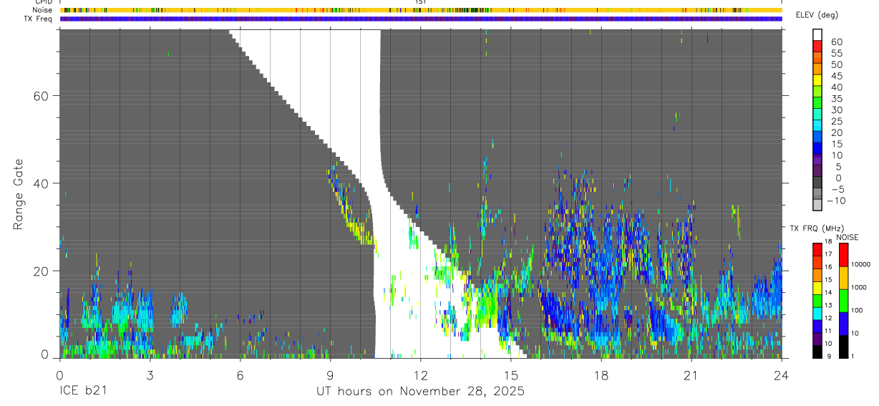Click x-axis tick label '9'
The width and height of the screenshot is (879, 406).
330,375
